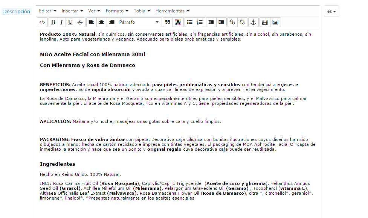Viewport: 368px width, 218px height.
Task: Toggle strikethrough formatting
Action: point(80,22)
